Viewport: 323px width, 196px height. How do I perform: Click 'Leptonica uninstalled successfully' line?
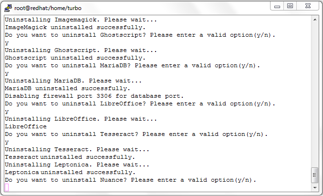pyautogui.click(x=70, y=172)
